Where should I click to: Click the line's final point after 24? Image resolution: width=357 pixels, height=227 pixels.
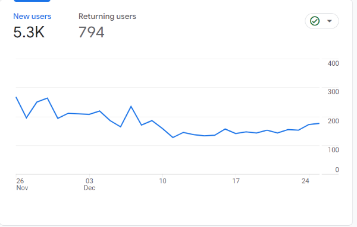point(319,123)
